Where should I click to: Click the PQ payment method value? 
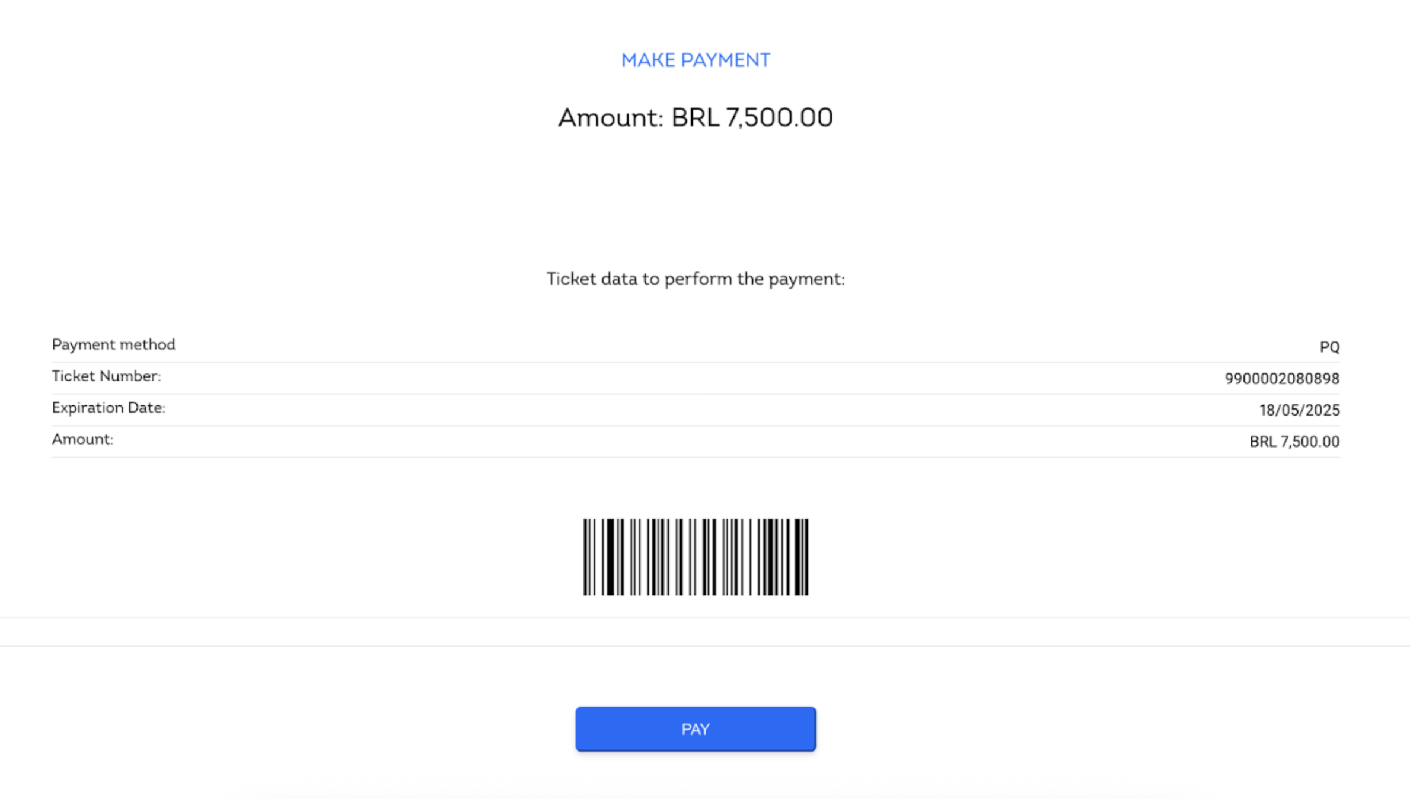click(1329, 347)
